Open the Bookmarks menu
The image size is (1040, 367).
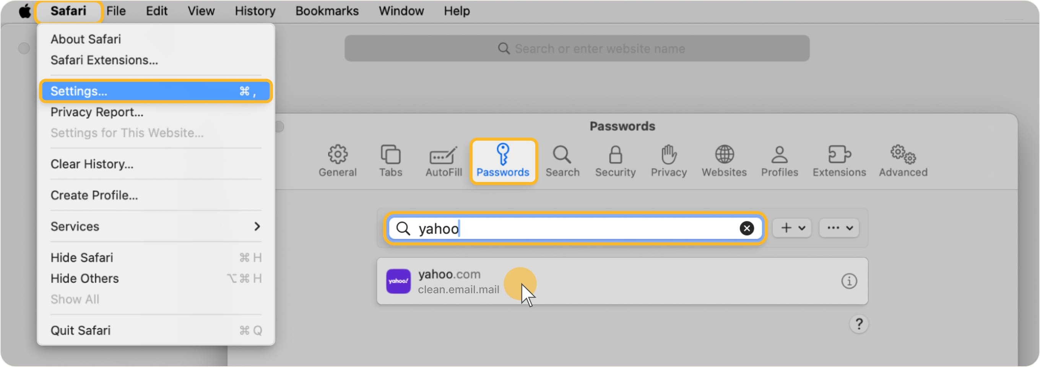tap(327, 11)
